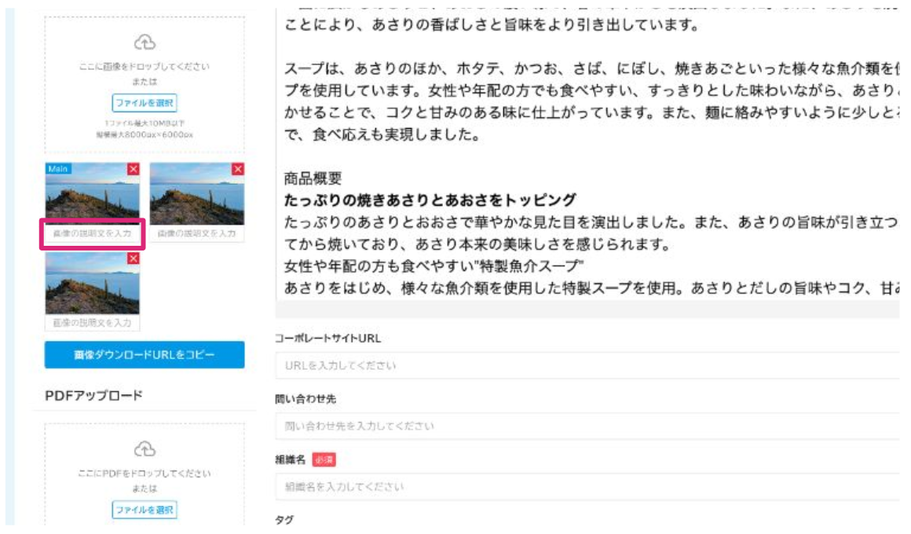Click the 商品概要 heading in the text editor
The image size is (911, 534).
point(313,178)
